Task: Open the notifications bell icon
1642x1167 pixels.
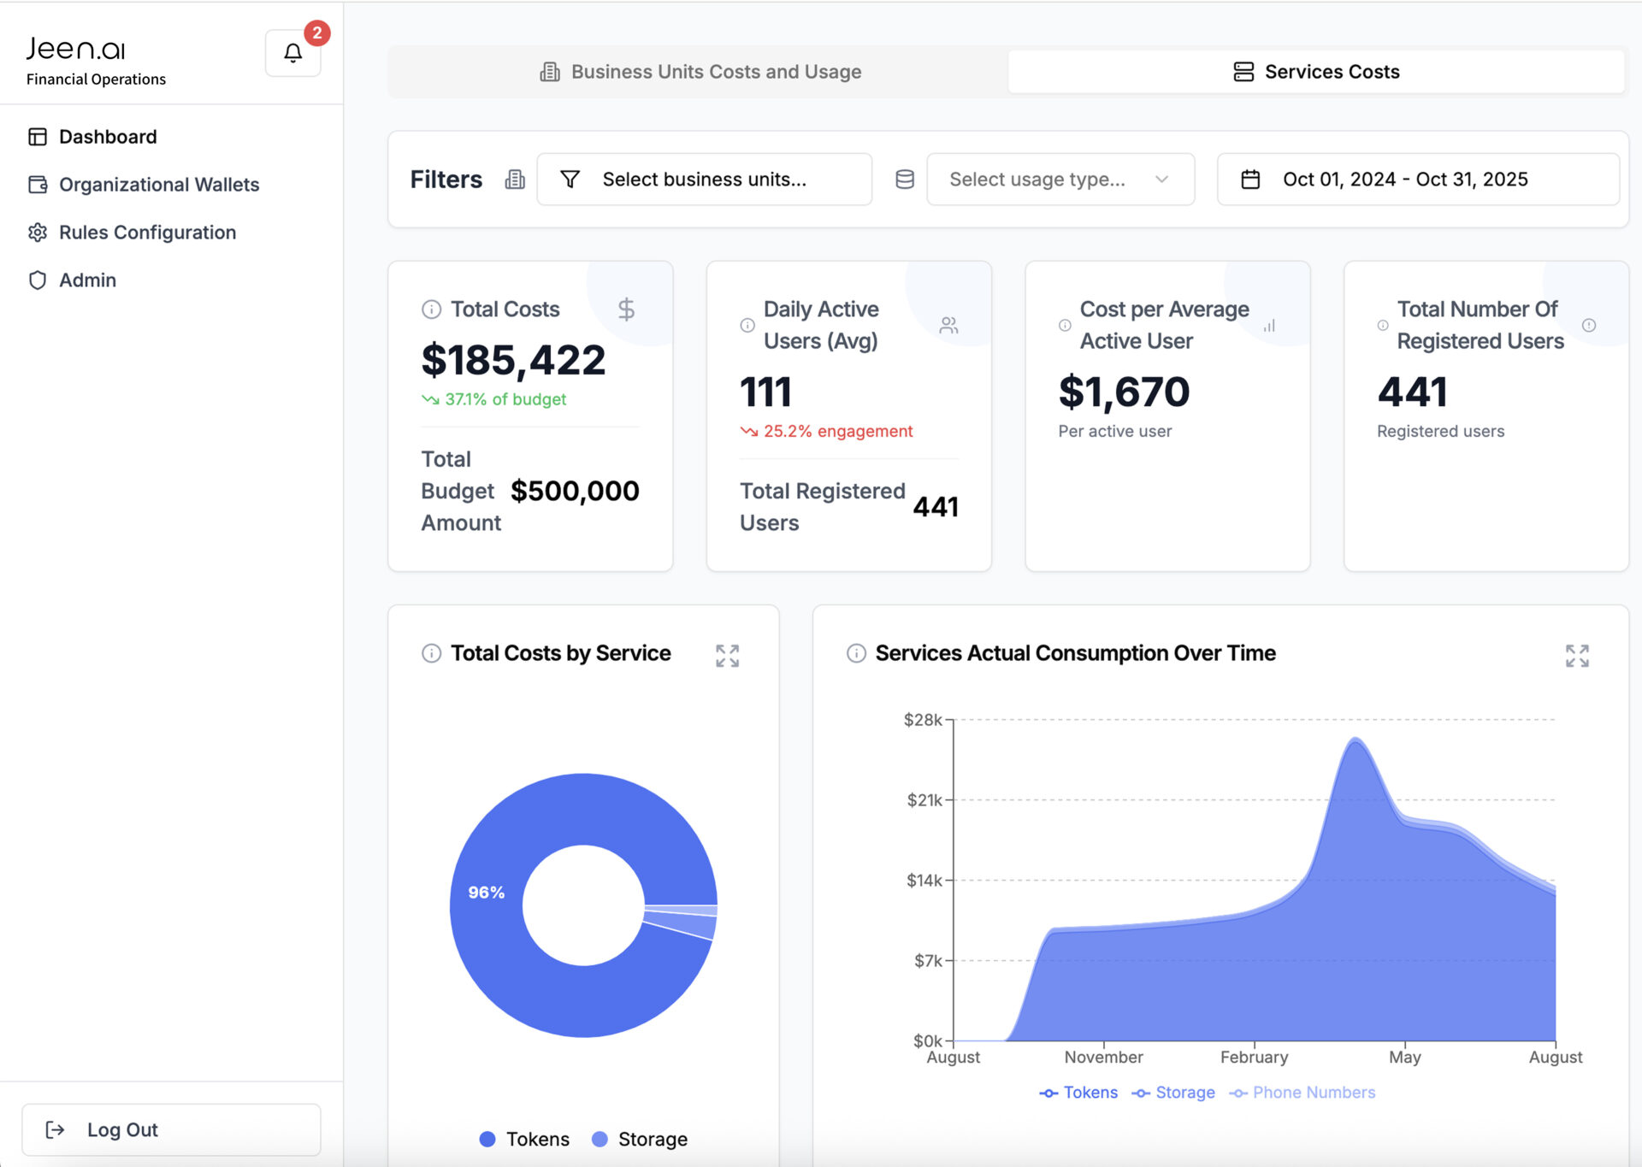Action: 292,53
